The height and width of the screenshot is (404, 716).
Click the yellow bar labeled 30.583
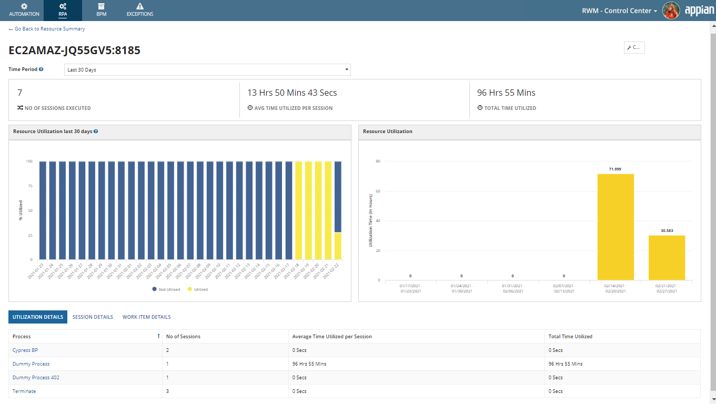(x=667, y=258)
